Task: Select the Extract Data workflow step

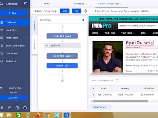Action: [x=62, y=66]
